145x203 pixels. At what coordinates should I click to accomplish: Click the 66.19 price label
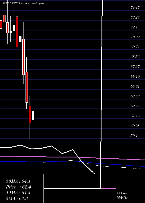click(x=135, y=76)
